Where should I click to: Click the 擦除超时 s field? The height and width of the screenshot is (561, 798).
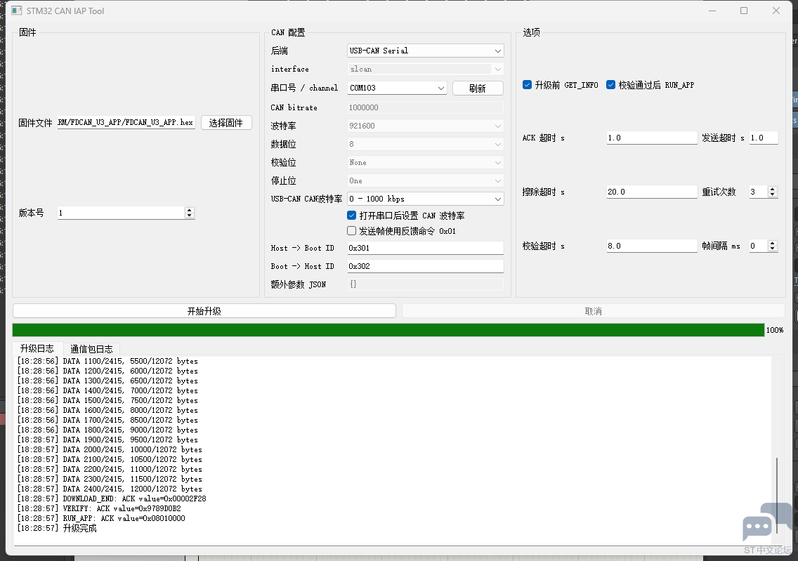[x=652, y=192]
